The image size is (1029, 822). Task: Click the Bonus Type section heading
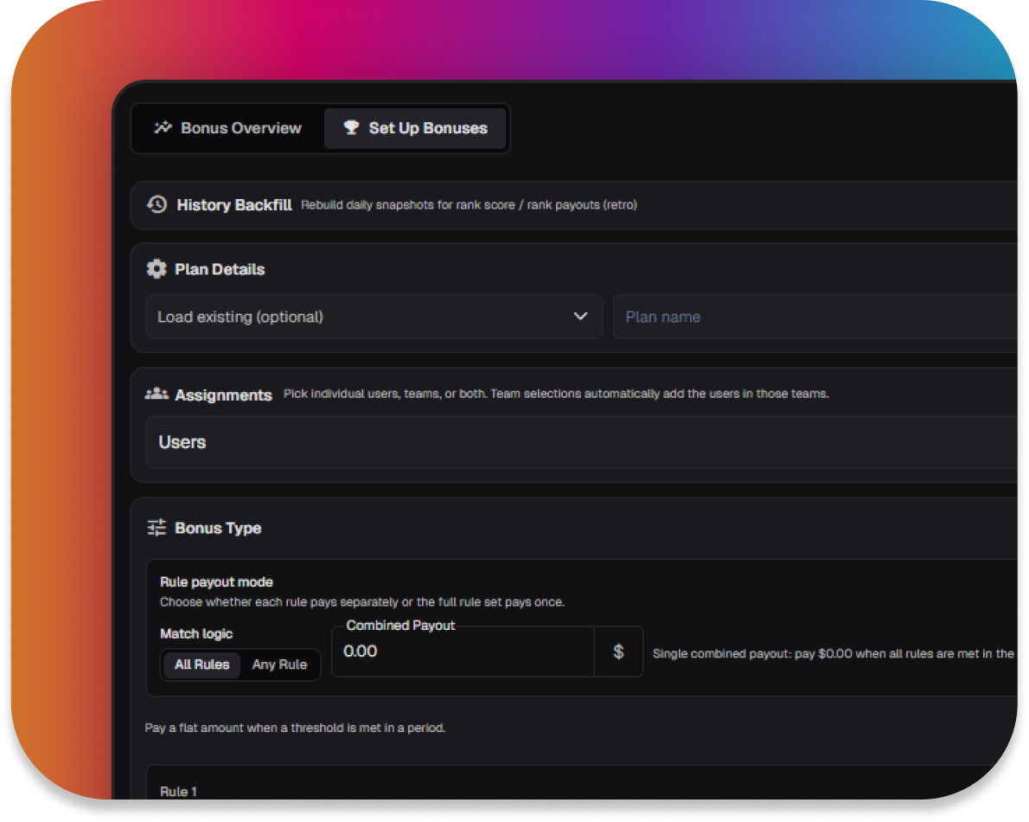click(218, 528)
